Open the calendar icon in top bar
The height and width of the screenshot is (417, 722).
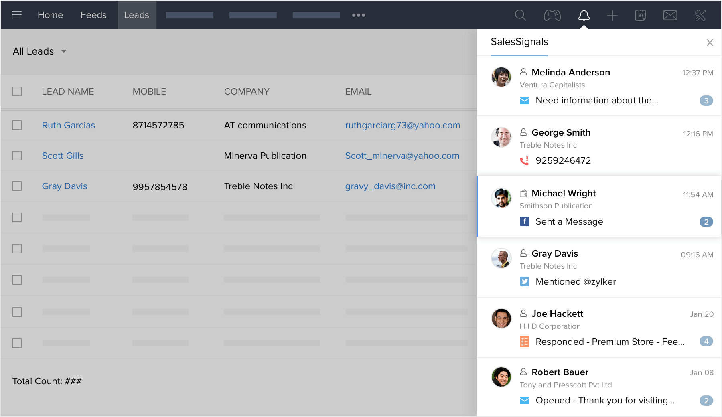pyautogui.click(x=641, y=15)
